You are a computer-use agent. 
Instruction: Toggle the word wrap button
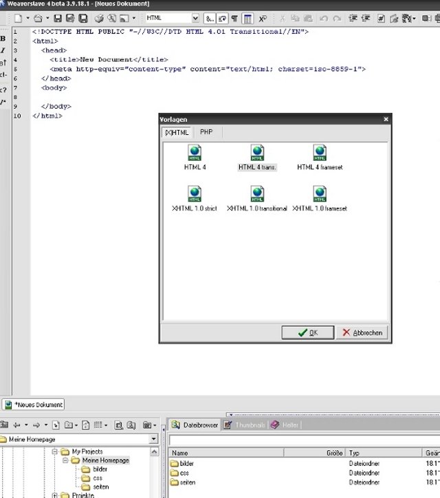click(222, 19)
